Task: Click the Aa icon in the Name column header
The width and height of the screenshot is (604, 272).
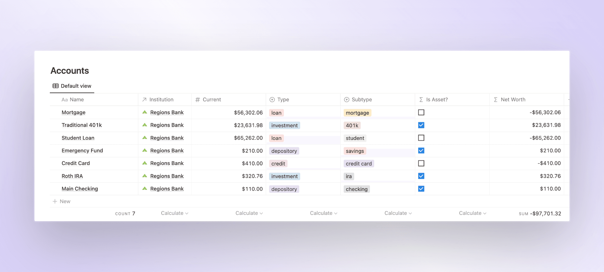Action: (x=64, y=99)
